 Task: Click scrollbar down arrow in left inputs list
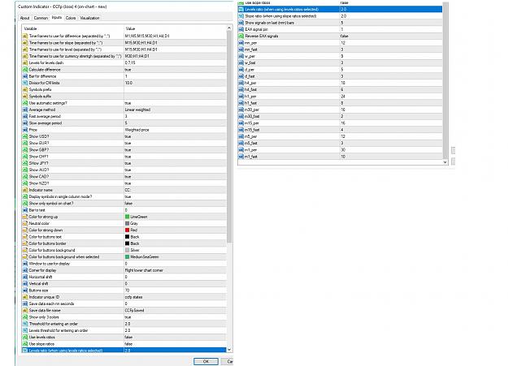click(229, 350)
